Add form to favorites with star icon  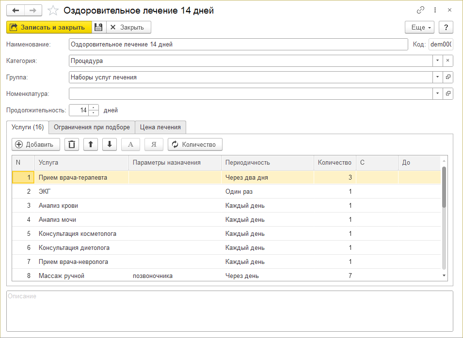click(54, 10)
